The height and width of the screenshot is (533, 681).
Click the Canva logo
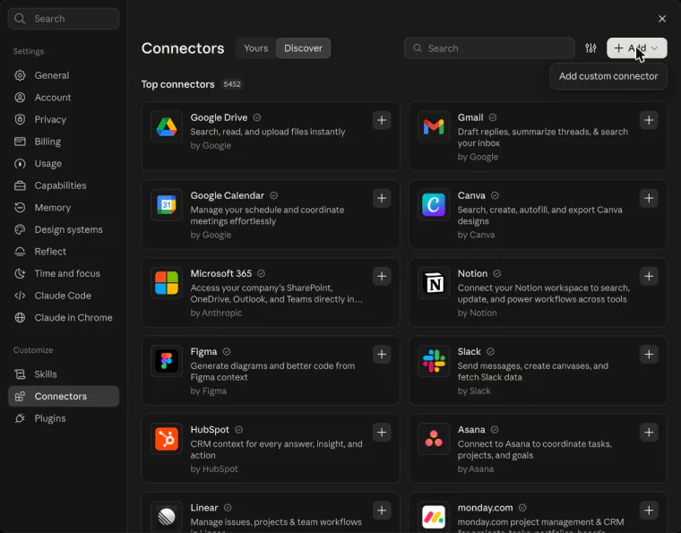click(434, 205)
